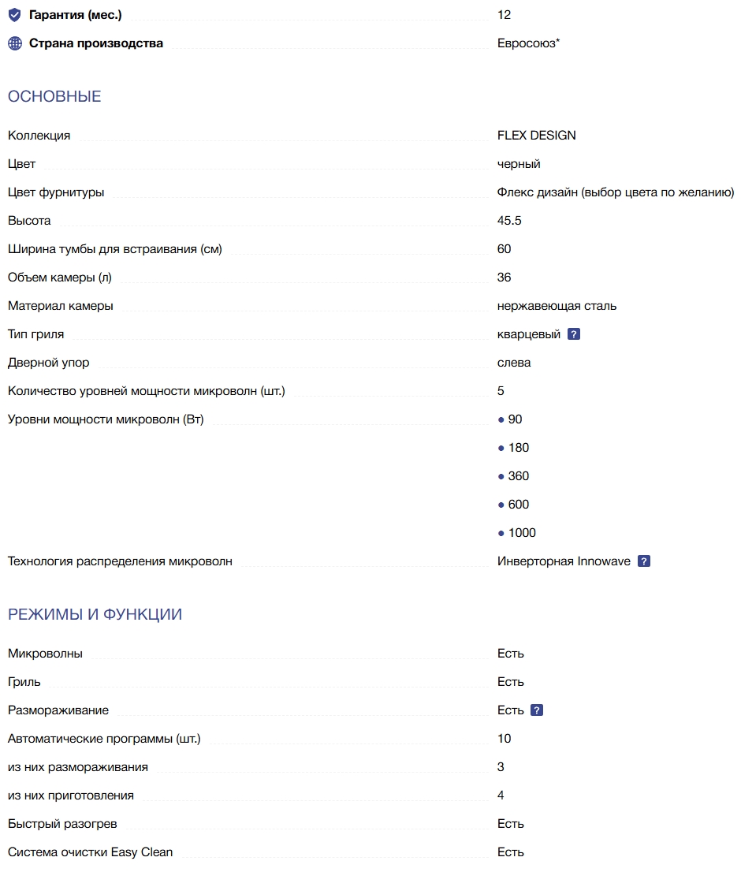Click the 180 watt power level
Viewport: 741px width, 872px height.
tap(518, 448)
